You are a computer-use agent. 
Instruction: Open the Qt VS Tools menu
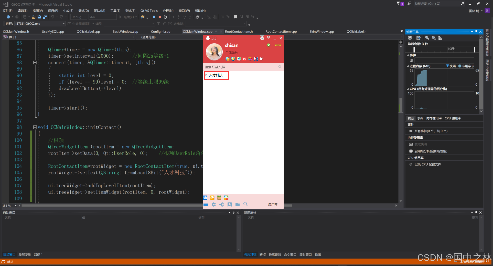(x=149, y=11)
